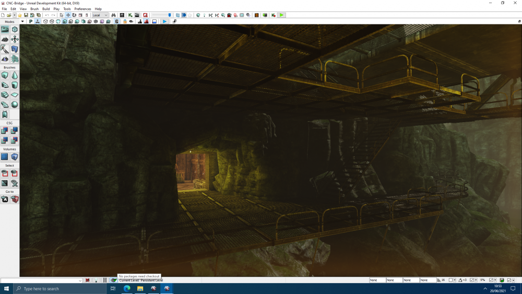522x294 pixels.
Task: Toggle the eye icon in viewport toolbar
Action: (131, 21)
